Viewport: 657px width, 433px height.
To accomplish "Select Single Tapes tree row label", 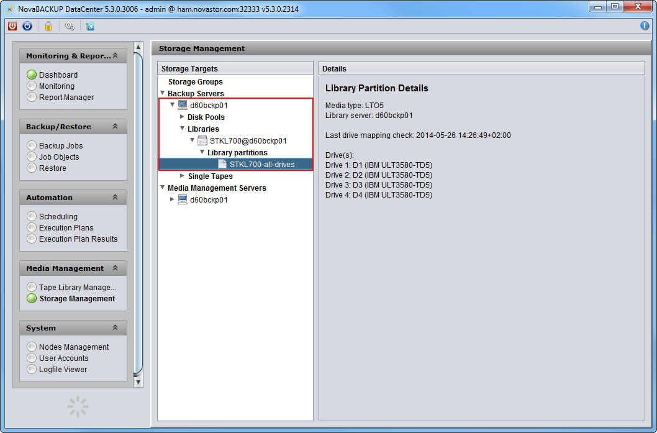I will pyautogui.click(x=211, y=176).
